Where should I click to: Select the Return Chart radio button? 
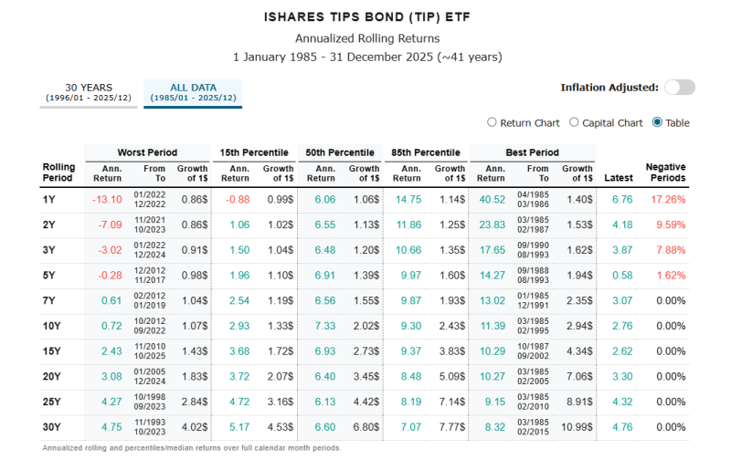493,122
